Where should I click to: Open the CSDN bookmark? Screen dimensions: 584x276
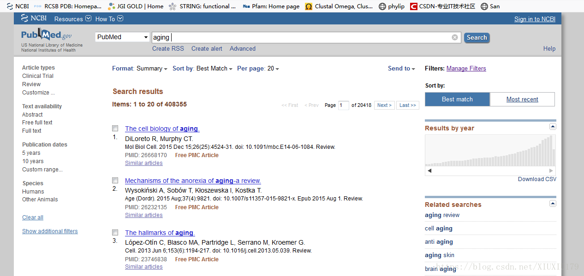tap(442, 6)
